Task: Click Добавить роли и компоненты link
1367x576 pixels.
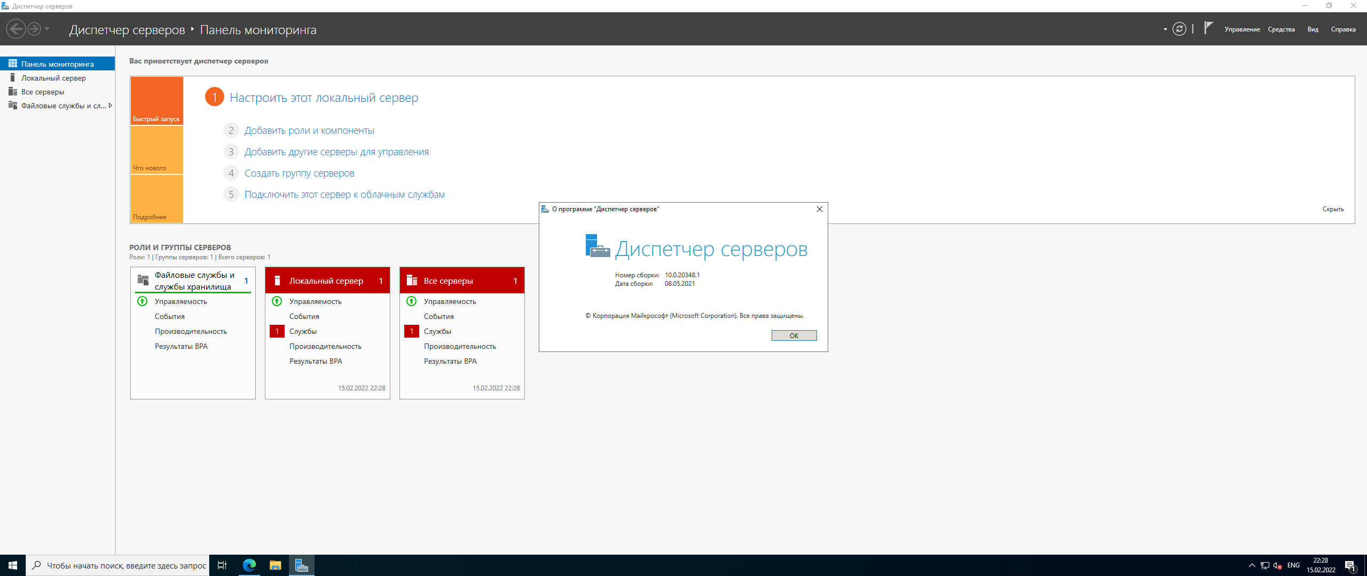Action: click(x=309, y=131)
